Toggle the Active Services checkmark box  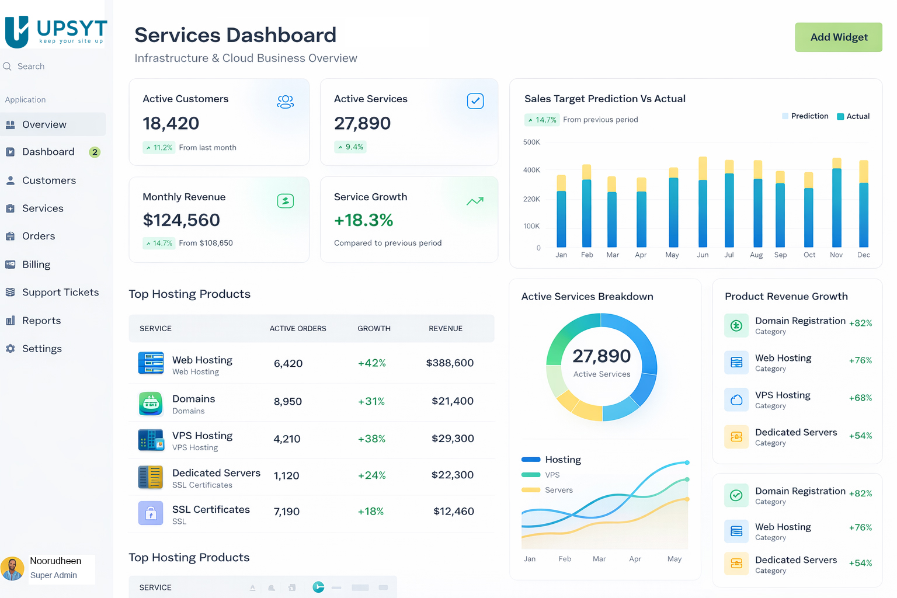pos(475,101)
